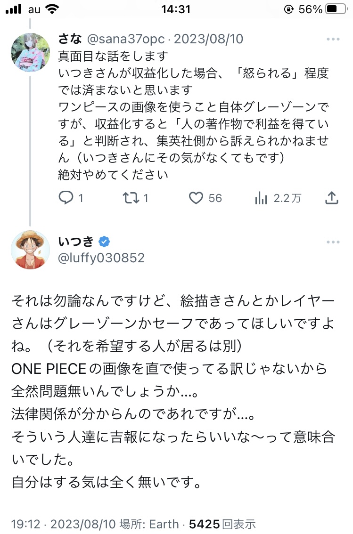
Task: Like Sana's tweet with the heart icon
Action: (196, 198)
